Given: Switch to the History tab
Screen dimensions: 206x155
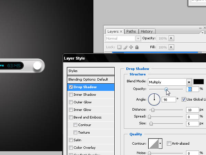Looking at the screenshot, I should click(147, 31).
